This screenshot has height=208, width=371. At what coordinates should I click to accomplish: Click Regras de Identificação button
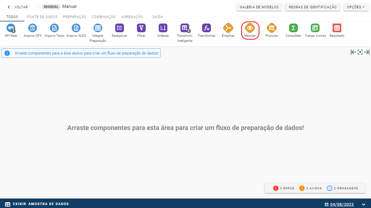[x=313, y=7]
